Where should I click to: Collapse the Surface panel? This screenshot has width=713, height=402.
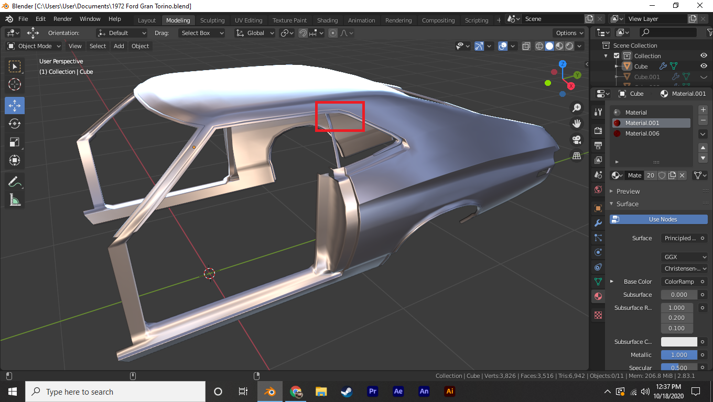point(627,204)
